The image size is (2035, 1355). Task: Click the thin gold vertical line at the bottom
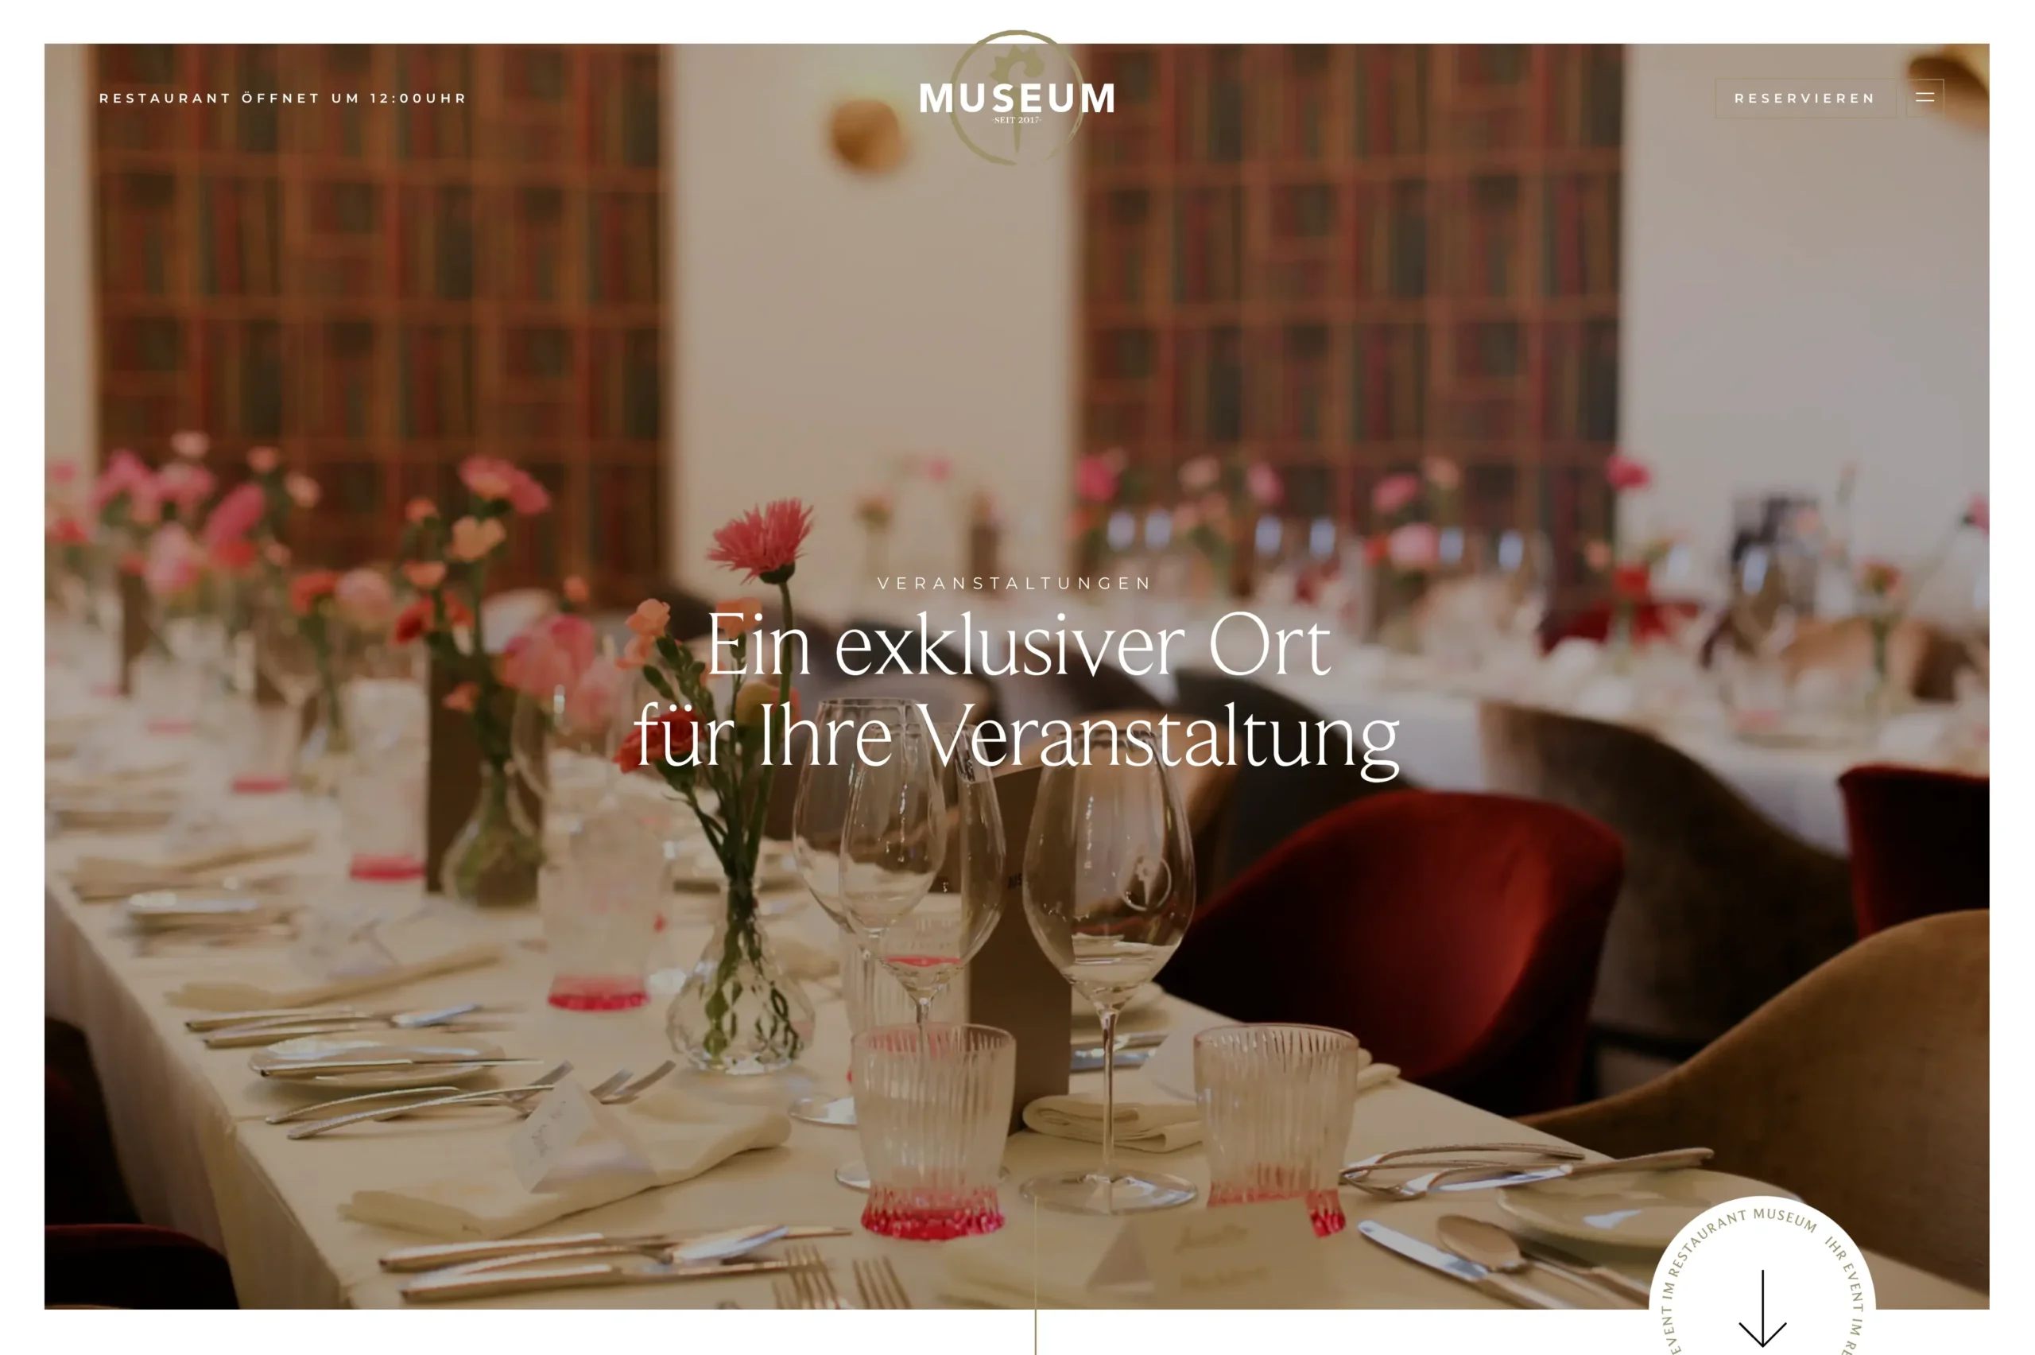coord(1035,1275)
